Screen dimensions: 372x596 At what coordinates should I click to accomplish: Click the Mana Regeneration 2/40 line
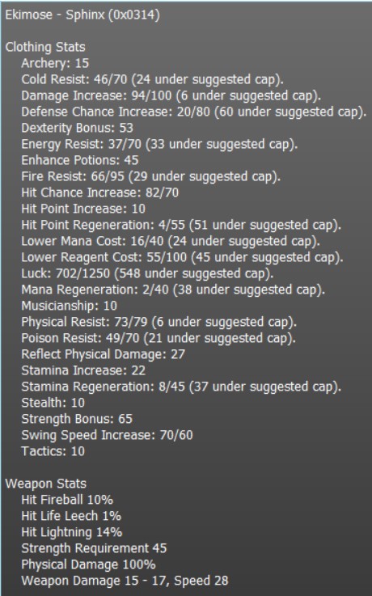pos(173,290)
